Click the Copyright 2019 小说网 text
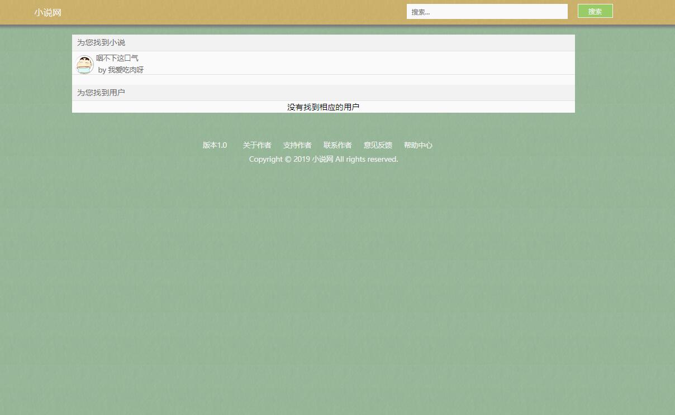 point(324,159)
